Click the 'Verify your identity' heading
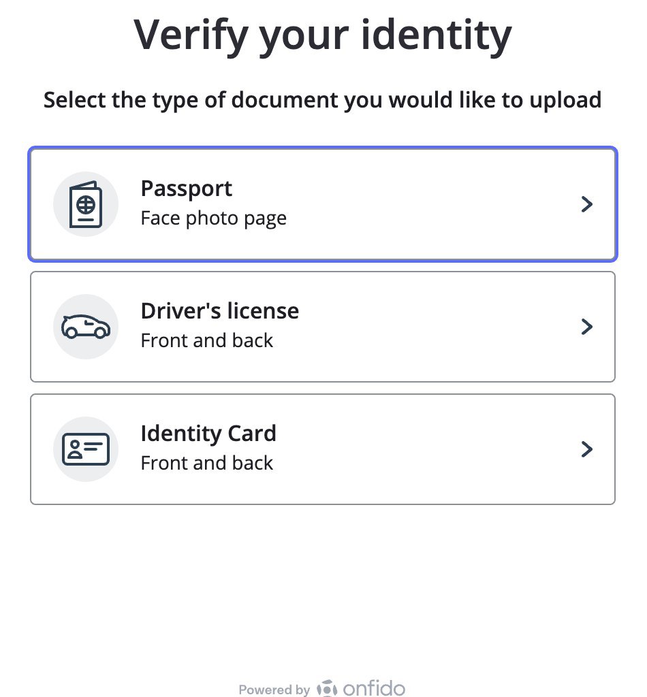647x697 pixels. pyautogui.click(x=323, y=35)
